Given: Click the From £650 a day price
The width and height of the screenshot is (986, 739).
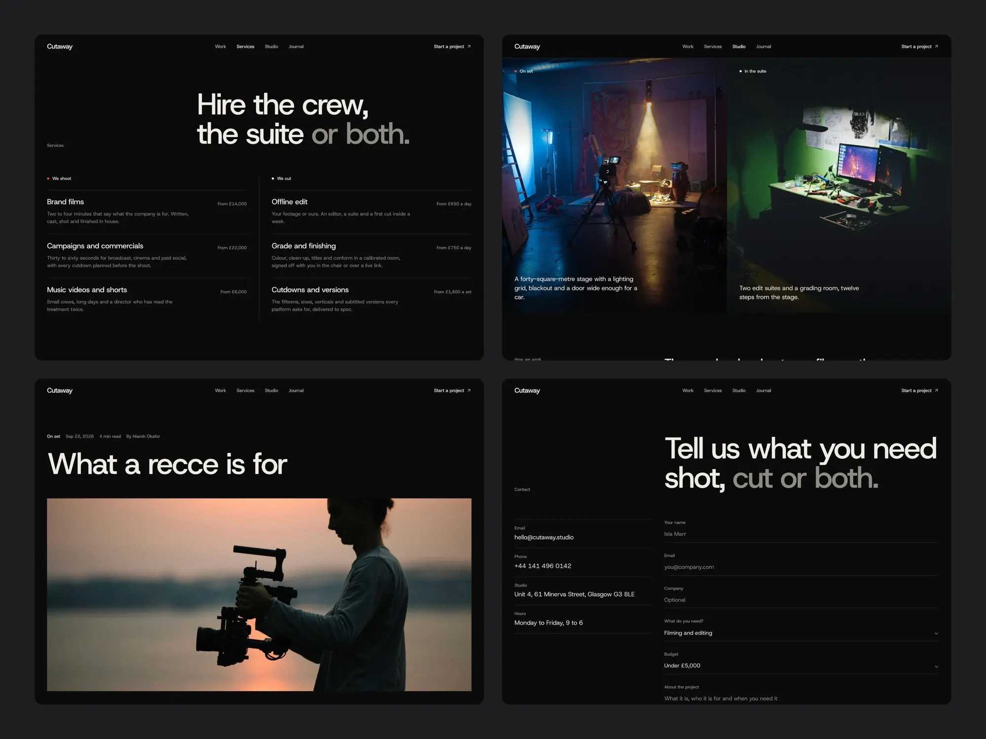Looking at the screenshot, I should pos(454,203).
